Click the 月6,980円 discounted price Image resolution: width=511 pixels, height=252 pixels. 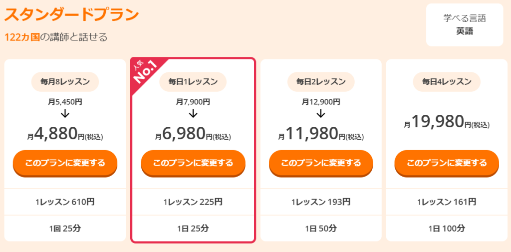(x=193, y=134)
